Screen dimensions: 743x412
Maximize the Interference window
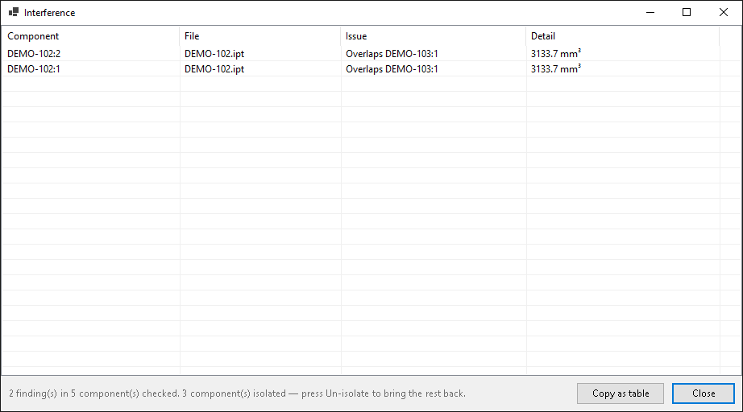pyautogui.click(x=686, y=12)
